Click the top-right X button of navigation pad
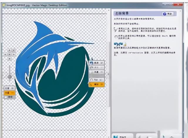This screenshot has height=138, width=188. coord(14,51)
